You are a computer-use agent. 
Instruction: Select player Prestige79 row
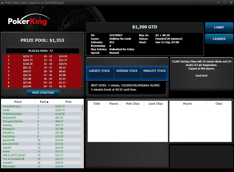coord(41,129)
